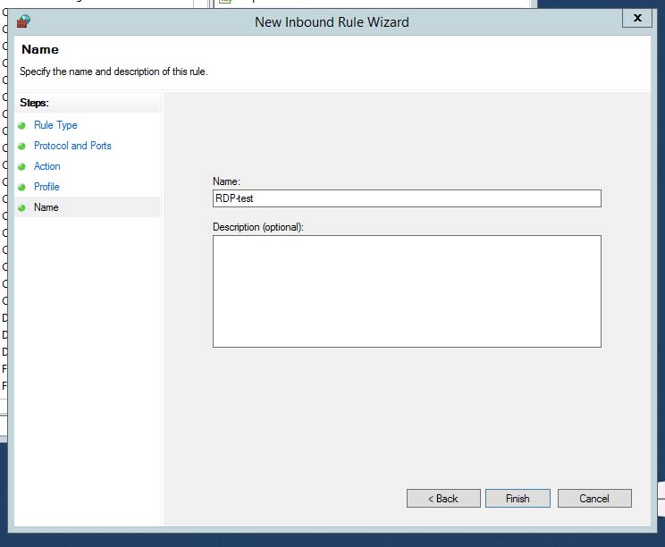Click Finish to create the rule
This screenshot has width=665, height=547.
point(518,499)
